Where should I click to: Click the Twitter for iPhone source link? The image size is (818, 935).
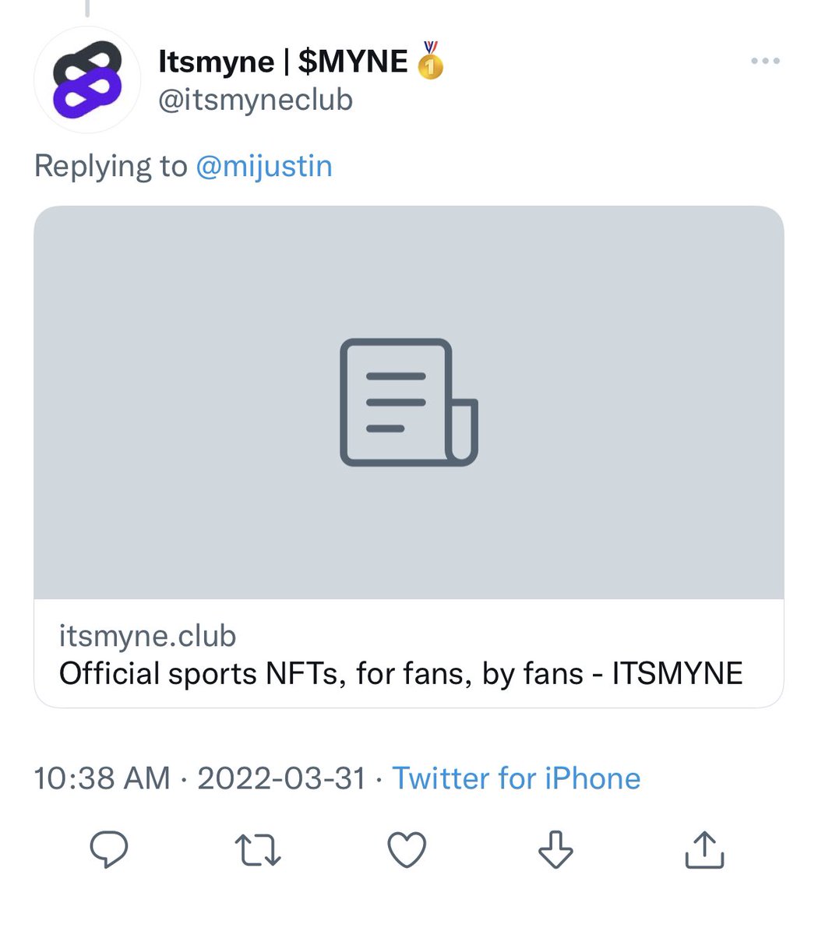coord(516,778)
